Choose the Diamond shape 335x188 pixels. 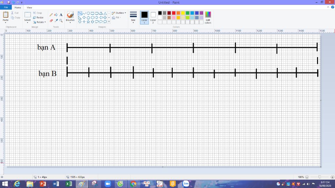[x=84, y=18]
